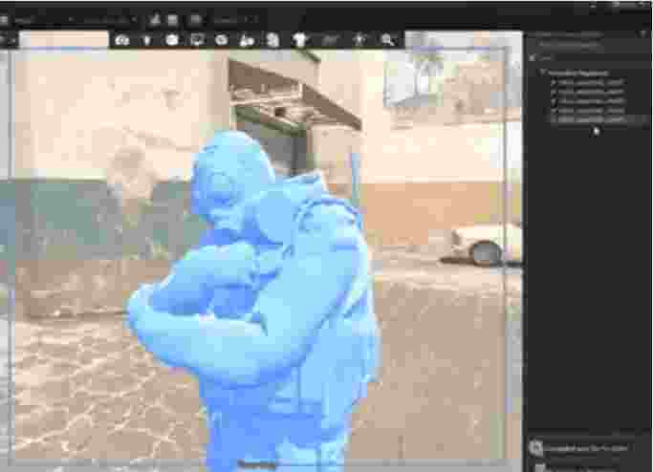Collapse the expanded group heading in the right panel
653x472 pixels.
tap(543, 73)
